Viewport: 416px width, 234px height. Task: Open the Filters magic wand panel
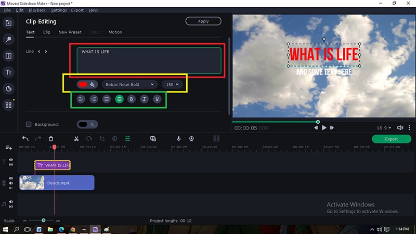point(8,40)
